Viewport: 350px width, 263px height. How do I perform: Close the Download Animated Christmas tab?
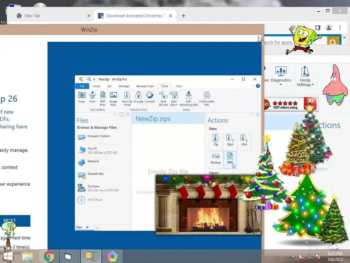point(170,16)
